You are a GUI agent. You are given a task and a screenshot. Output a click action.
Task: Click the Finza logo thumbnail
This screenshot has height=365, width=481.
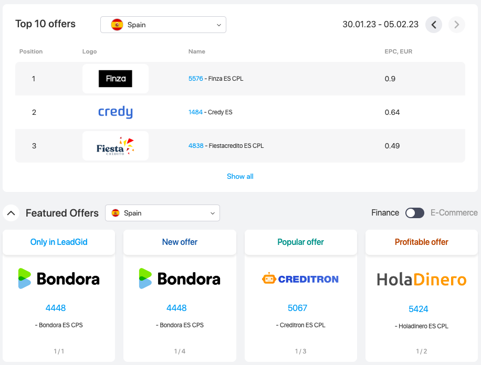[116, 79]
